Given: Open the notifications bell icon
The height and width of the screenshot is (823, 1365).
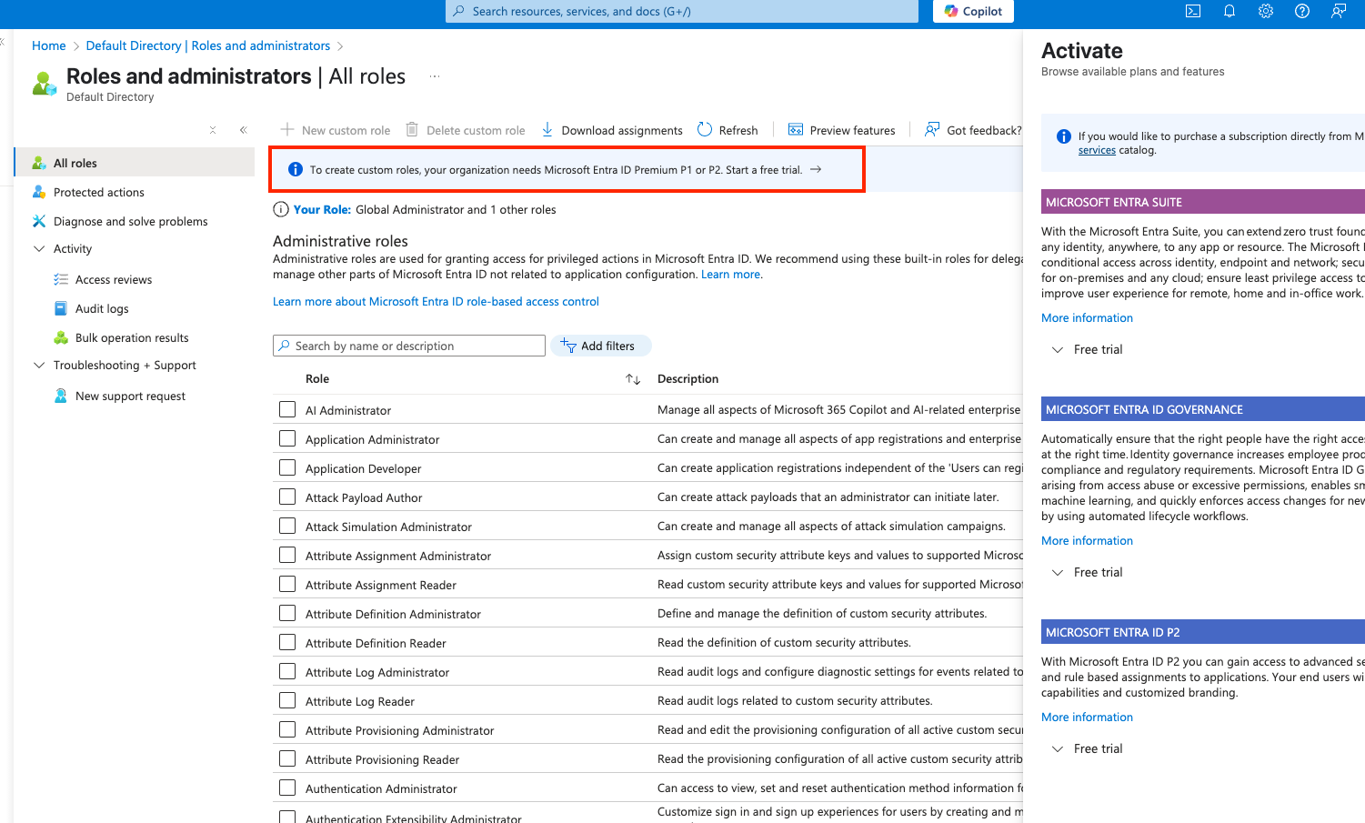Looking at the screenshot, I should (x=1230, y=11).
